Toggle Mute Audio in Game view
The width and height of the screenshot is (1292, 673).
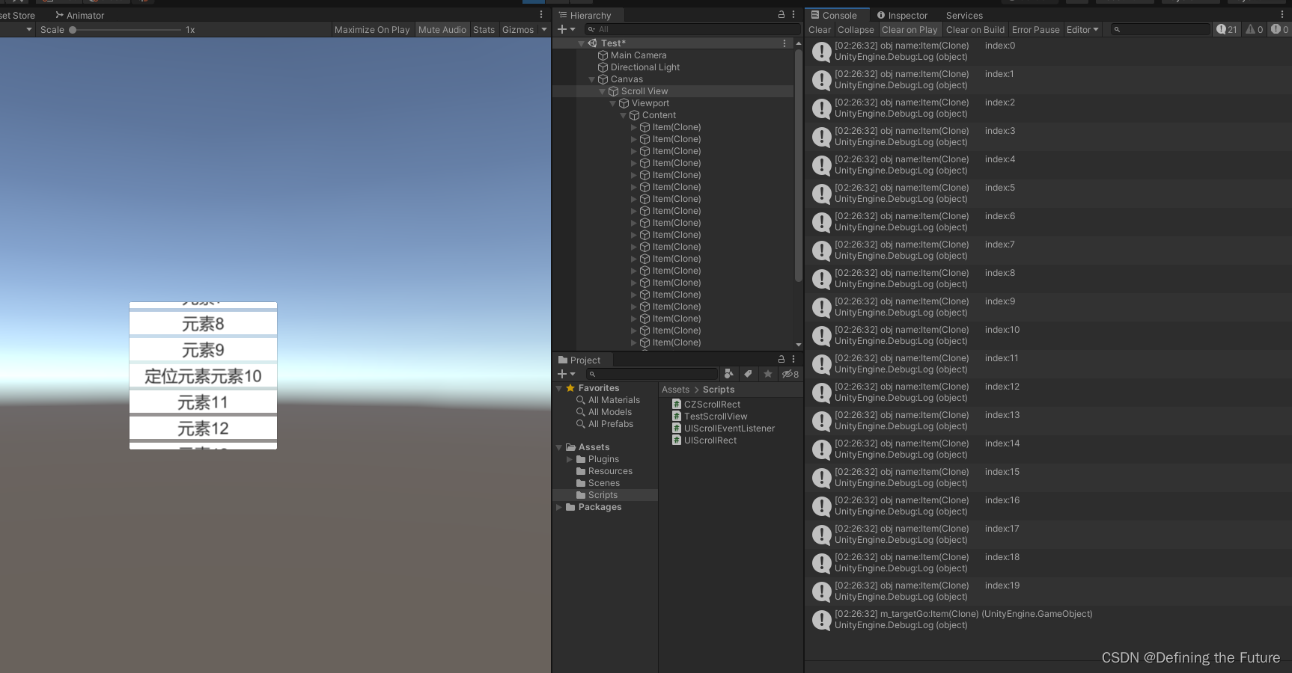coord(442,30)
